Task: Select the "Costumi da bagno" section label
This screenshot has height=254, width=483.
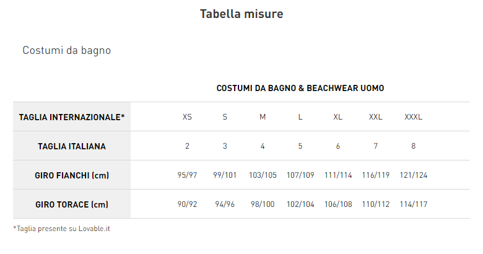Action: click(x=67, y=50)
